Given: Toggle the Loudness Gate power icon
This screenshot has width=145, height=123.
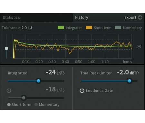Looking at the screenshot, I should click(82, 91).
